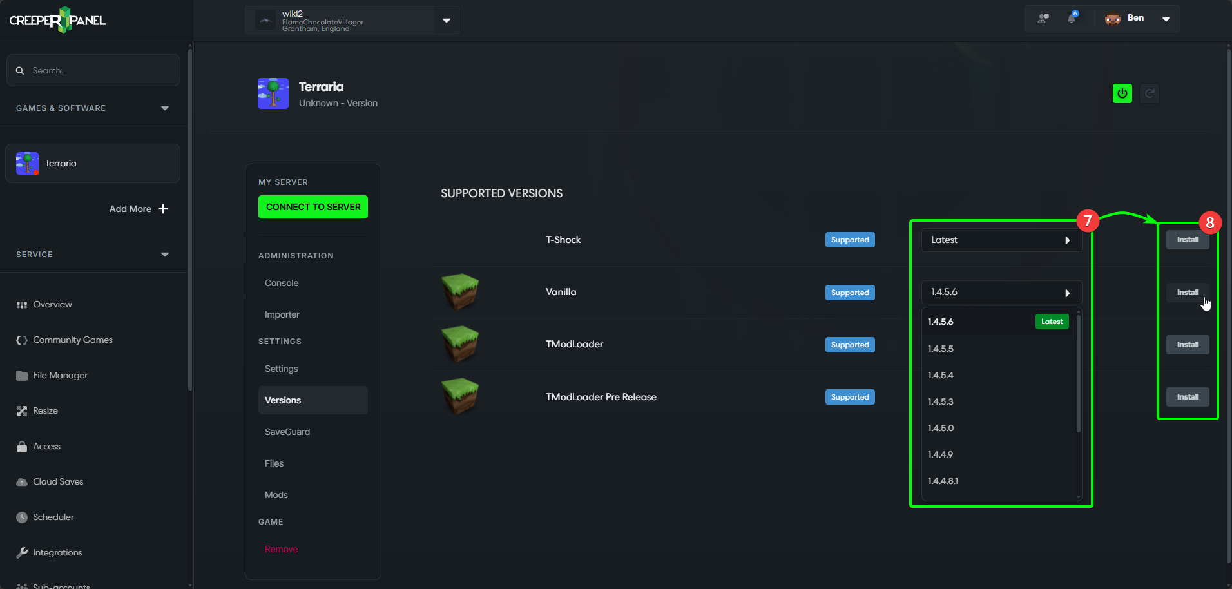Image resolution: width=1232 pixels, height=589 pixels.
Task: Click the plus icon beside Add More
Action: (x=163, y=209)
